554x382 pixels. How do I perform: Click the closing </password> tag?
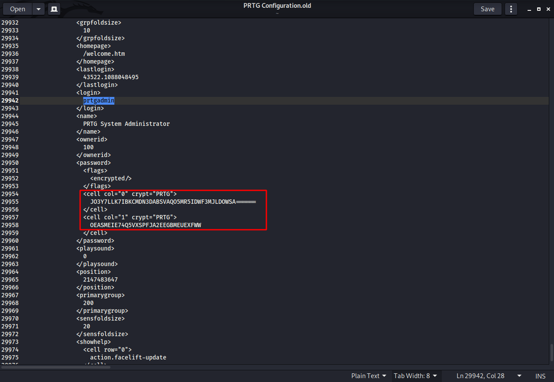(x=95, y=241)
